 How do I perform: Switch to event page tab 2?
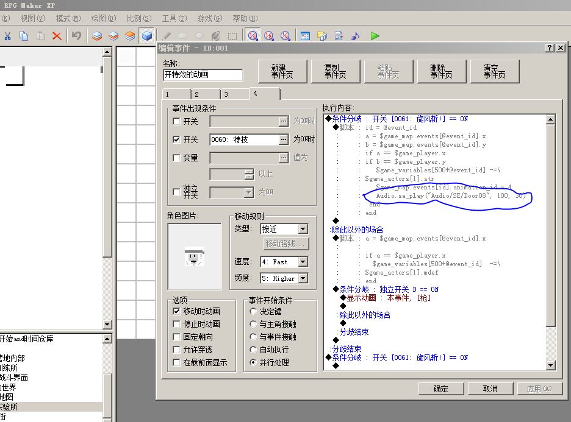tap(206, 94)
